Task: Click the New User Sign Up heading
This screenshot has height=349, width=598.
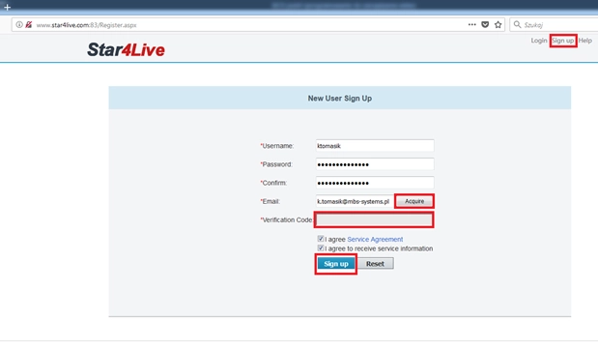Action: 340,99
